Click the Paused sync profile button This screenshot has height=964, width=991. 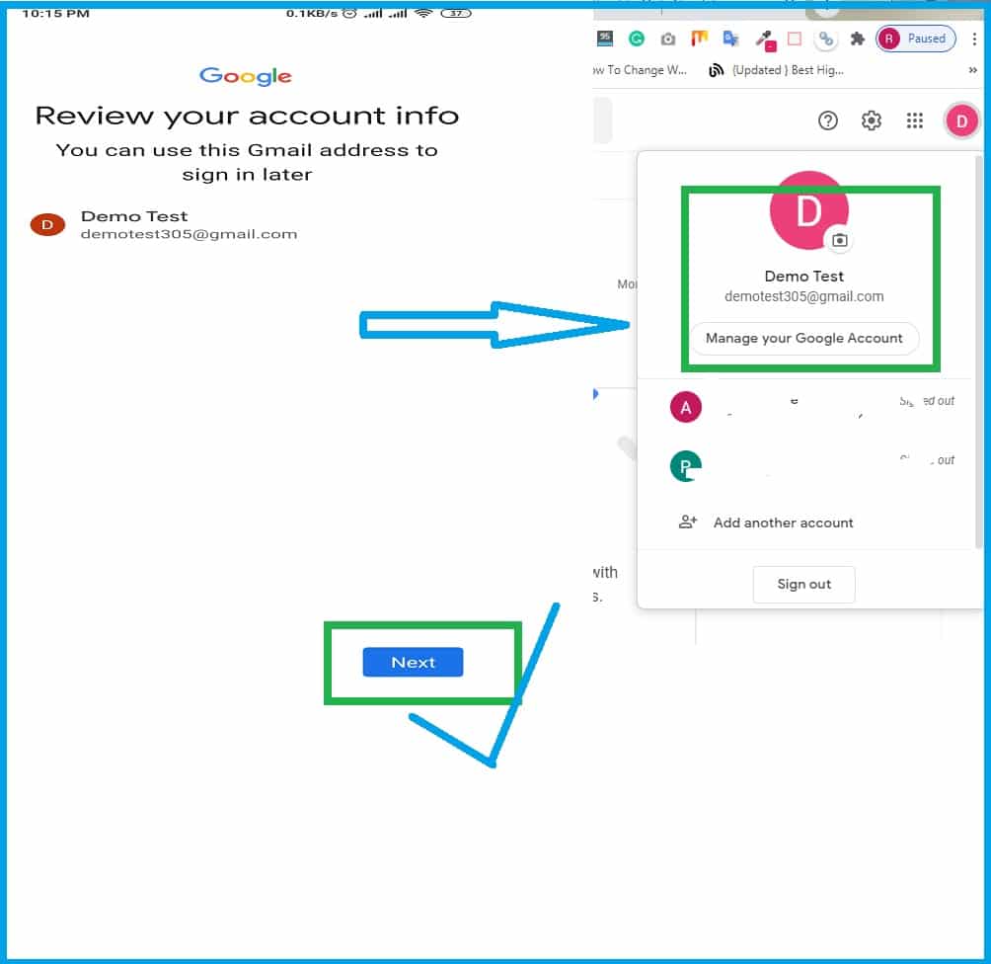coord(916,39)
